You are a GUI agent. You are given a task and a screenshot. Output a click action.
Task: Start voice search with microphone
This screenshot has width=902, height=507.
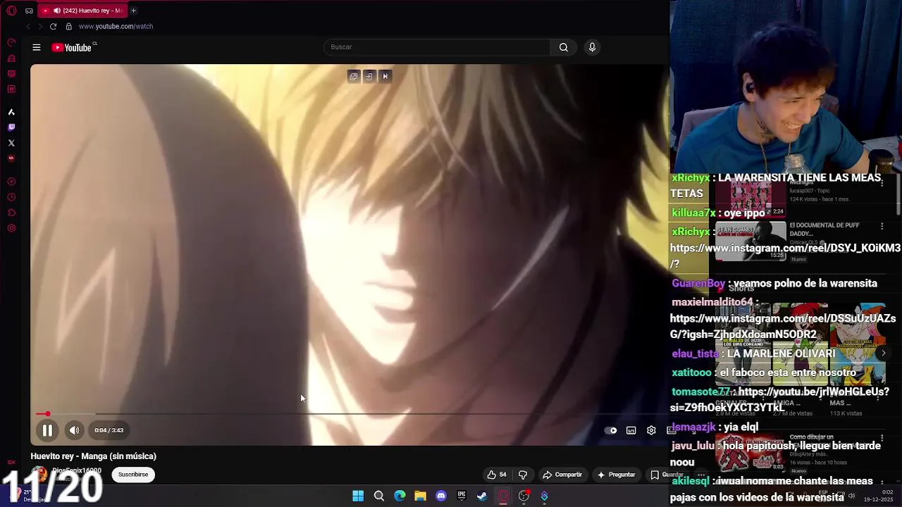click(592, 47)
